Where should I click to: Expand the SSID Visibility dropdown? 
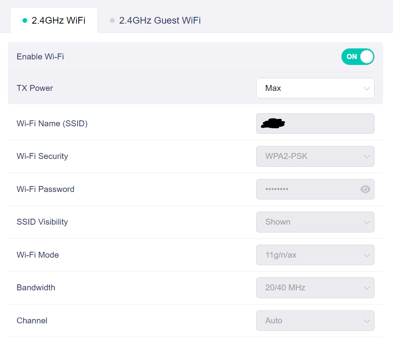pos(315,222)
